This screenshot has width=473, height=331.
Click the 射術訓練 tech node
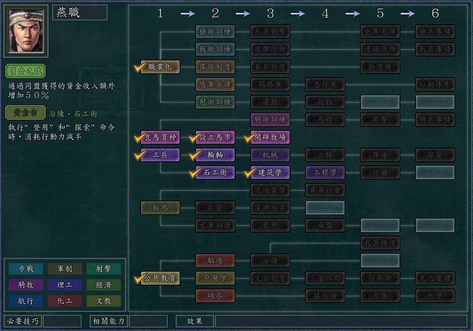click(215, 102)
